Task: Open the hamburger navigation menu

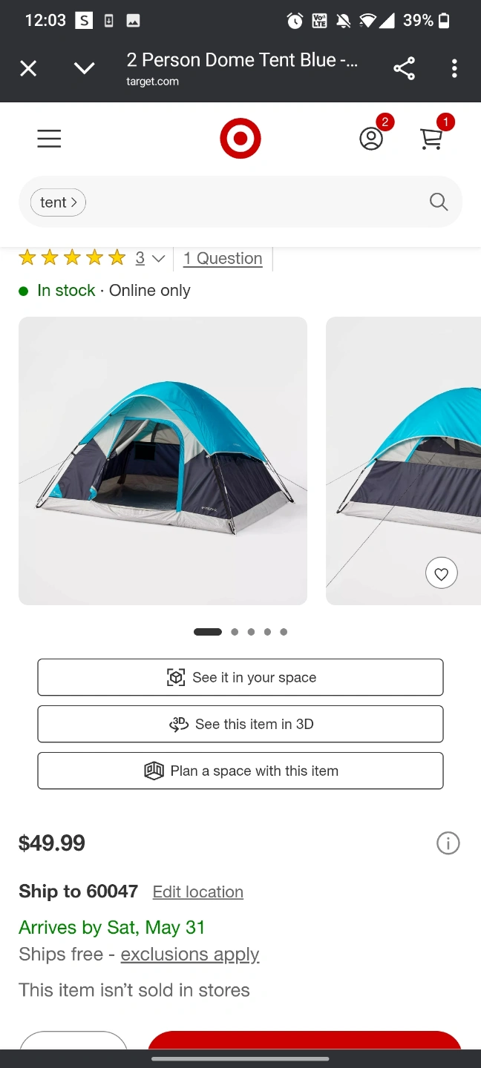Action: click(x=49, y=139)
